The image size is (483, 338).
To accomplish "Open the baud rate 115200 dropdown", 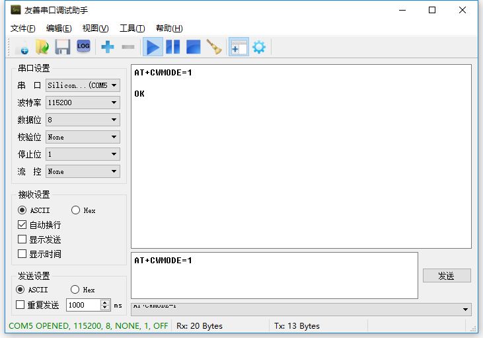I will 83,103.
